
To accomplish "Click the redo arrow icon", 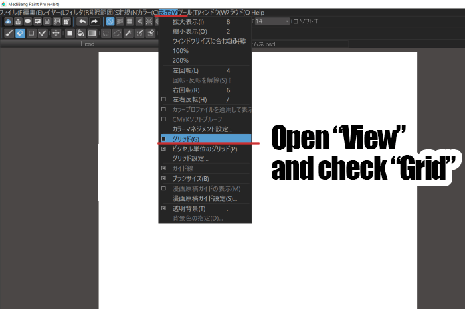I will tap(94, 21).
